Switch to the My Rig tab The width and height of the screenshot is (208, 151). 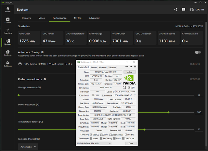coord(78,18)
